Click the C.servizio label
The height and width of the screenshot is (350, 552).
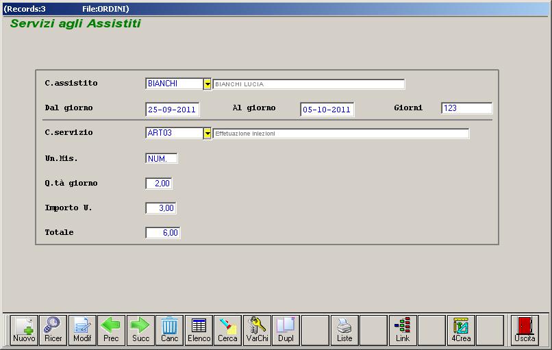[68, 132]
